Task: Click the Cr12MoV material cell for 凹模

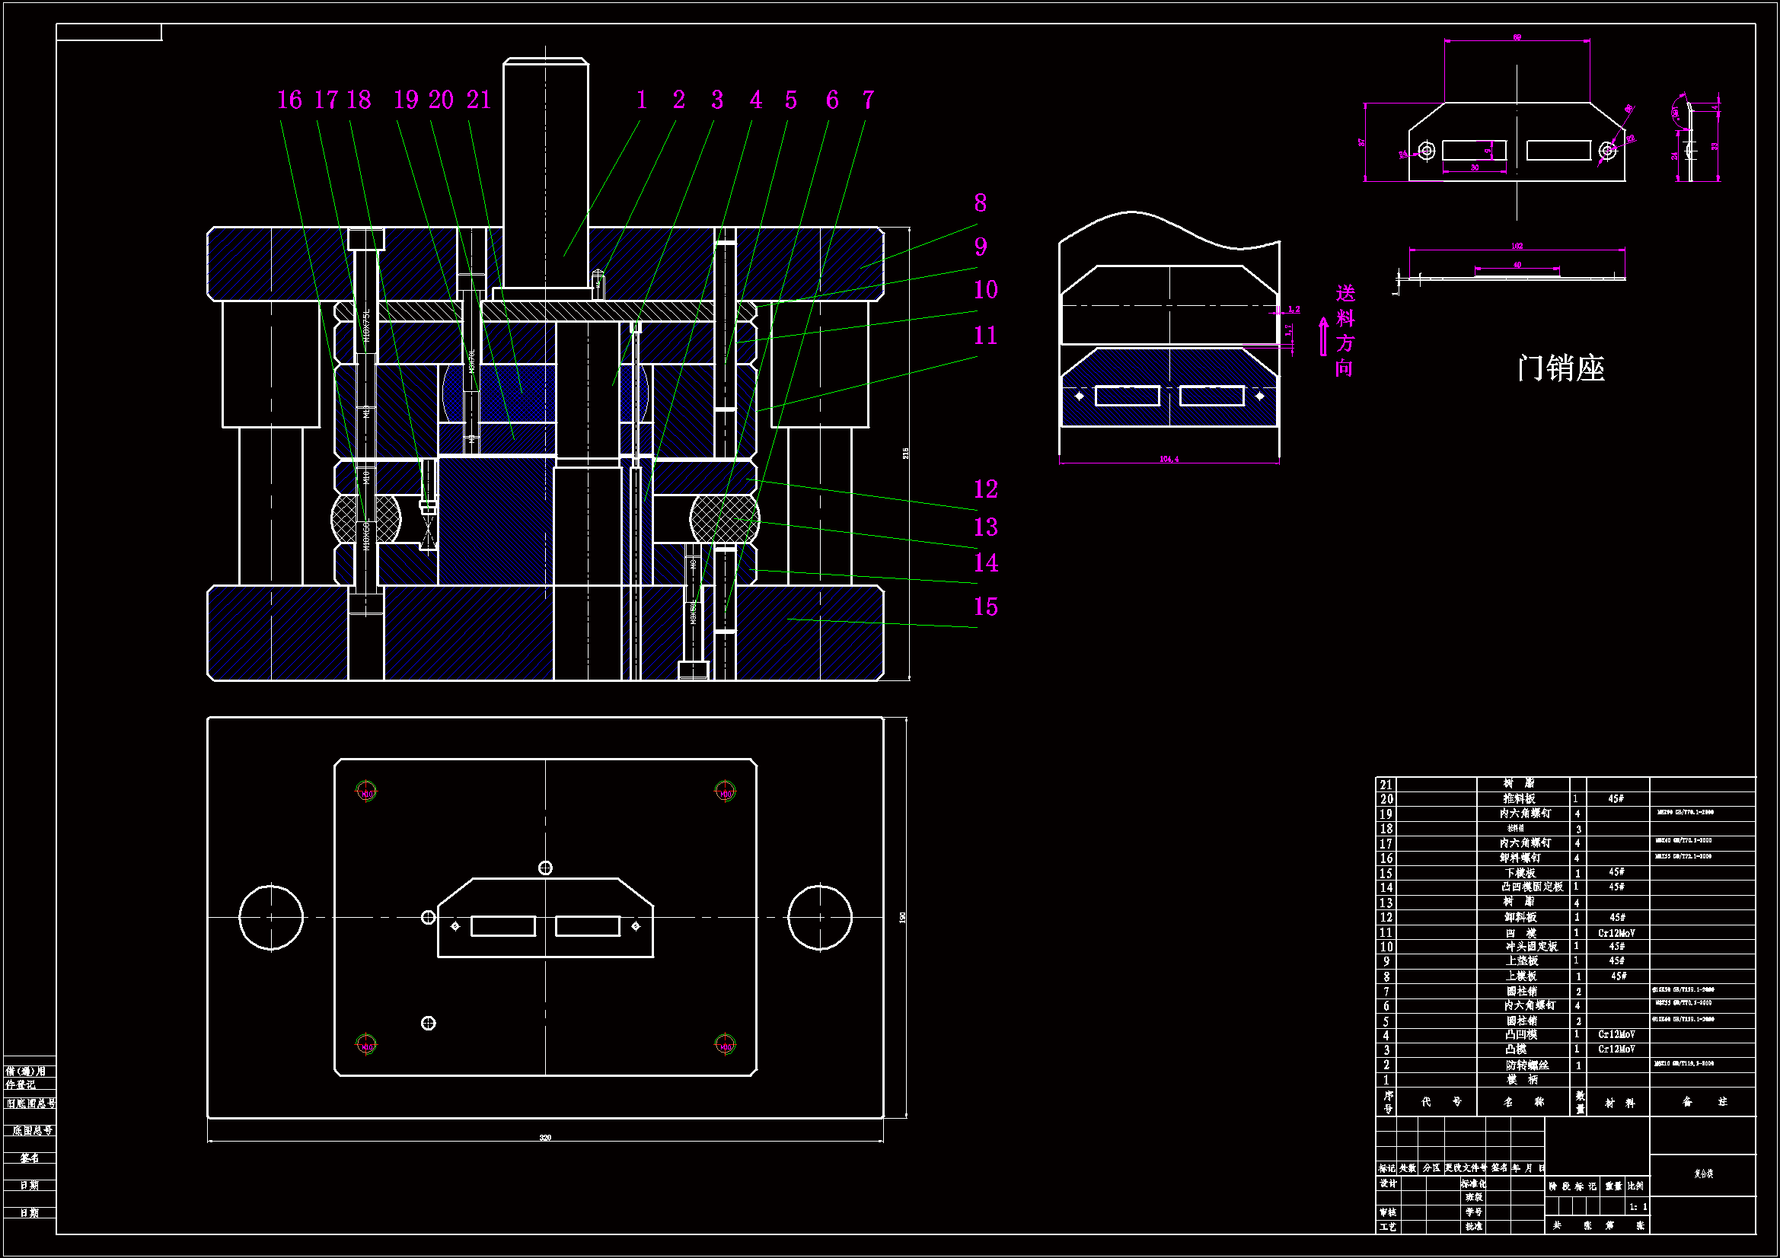Action: click(1616, 933)
